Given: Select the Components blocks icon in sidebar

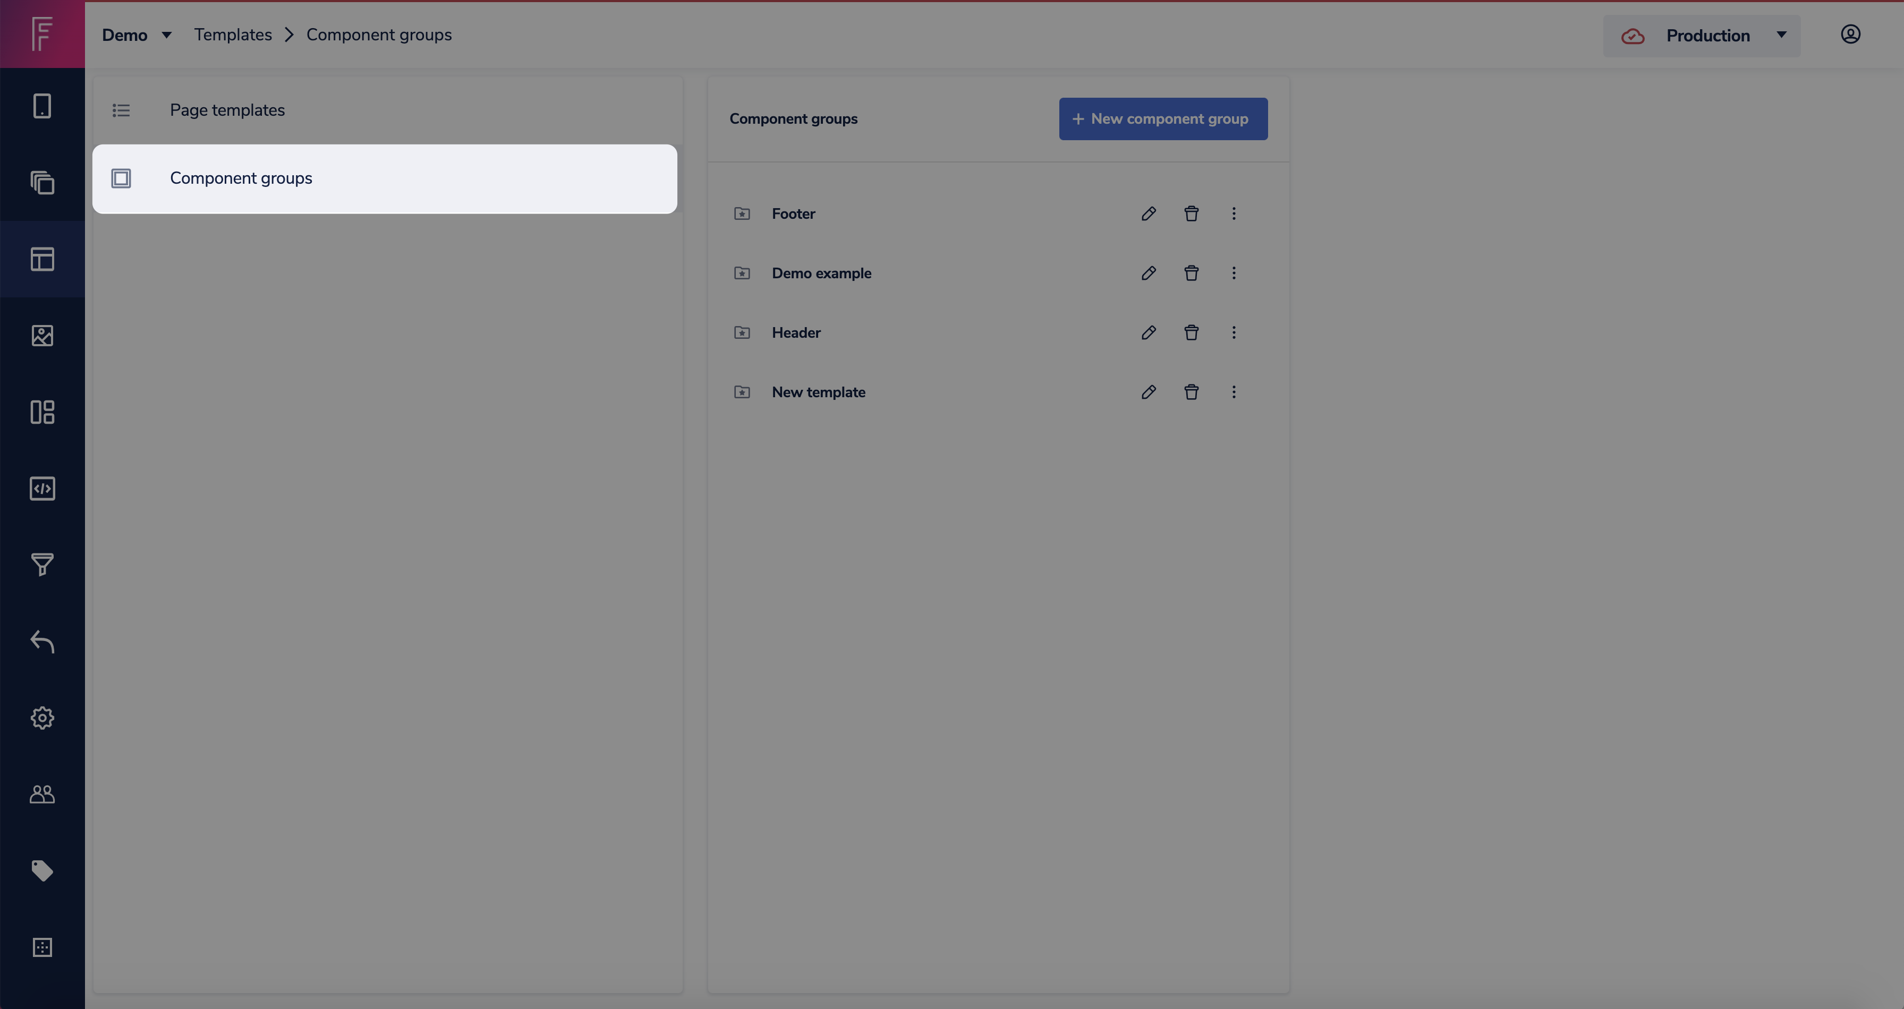Looking at the screenshot, I should (x=42, y=412).
